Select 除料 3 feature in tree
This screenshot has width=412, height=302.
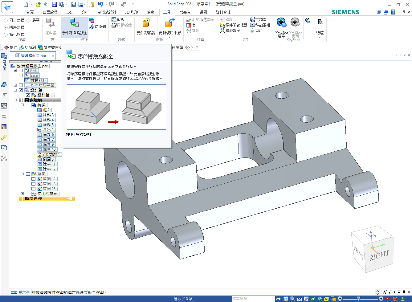[x=46, y=115]
